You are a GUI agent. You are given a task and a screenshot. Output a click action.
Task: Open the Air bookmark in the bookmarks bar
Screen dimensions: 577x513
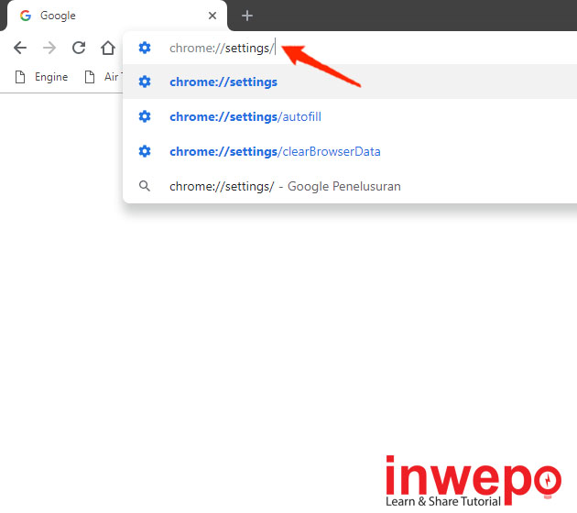pos(103,77)
